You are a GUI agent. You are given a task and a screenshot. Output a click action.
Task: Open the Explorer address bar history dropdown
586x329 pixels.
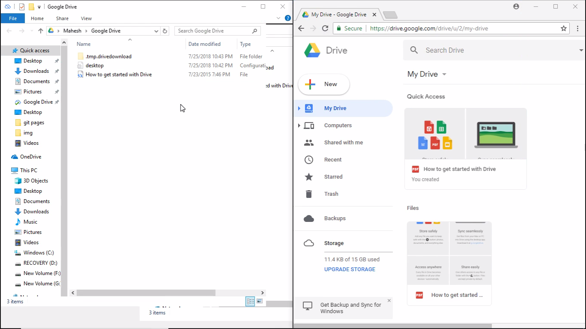156,30
